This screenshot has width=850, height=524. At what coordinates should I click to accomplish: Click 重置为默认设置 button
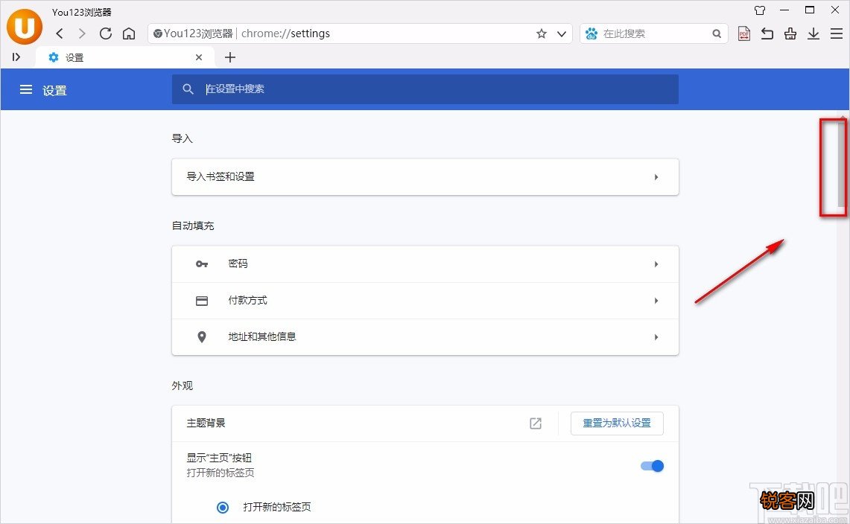click(x=617, y=424)
